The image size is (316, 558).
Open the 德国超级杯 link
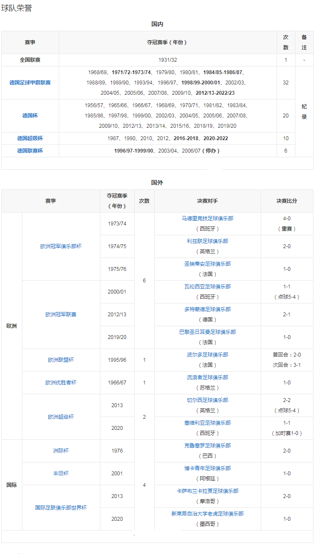[x=30, y=138]
